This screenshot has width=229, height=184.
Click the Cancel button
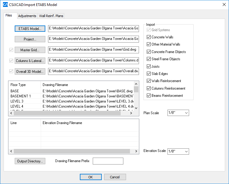[115, 177]
